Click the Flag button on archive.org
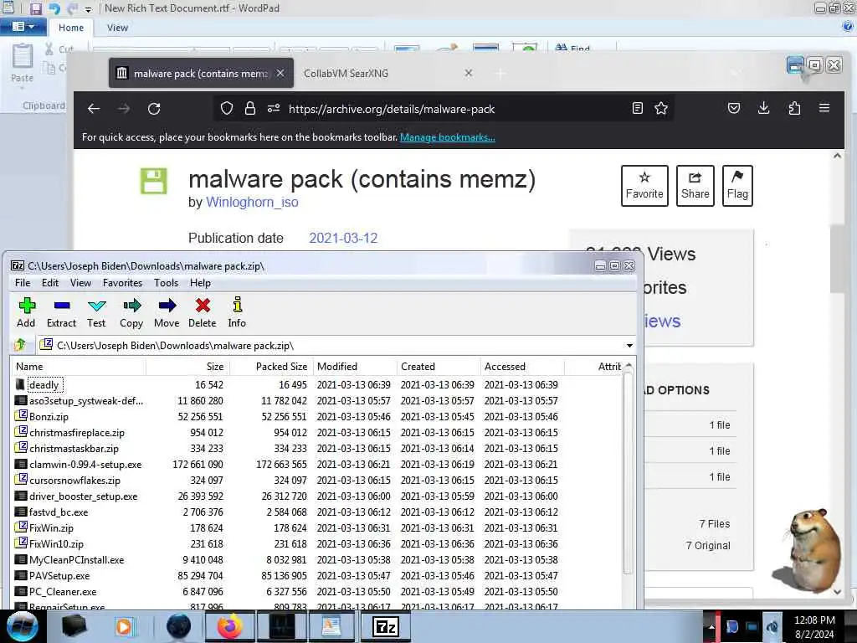The height and width of the screenshot is (643, 857). 737,185
